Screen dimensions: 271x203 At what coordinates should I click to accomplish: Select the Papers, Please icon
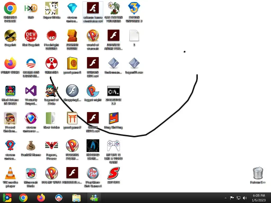pyautogui.click(x=52, y=145)
